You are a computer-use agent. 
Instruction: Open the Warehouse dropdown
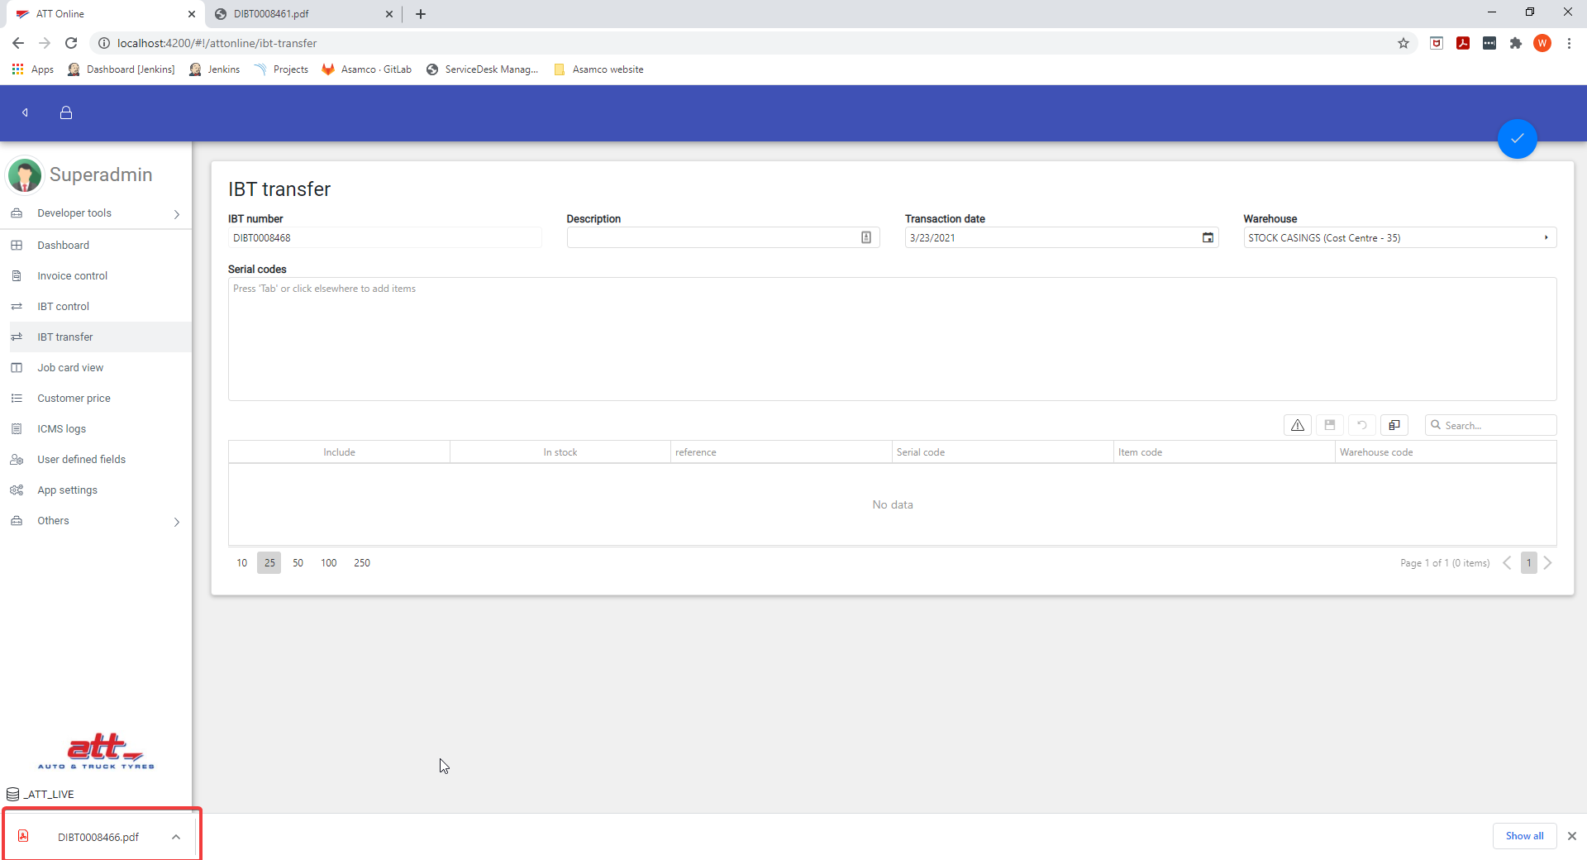[x=1545, y=238]
